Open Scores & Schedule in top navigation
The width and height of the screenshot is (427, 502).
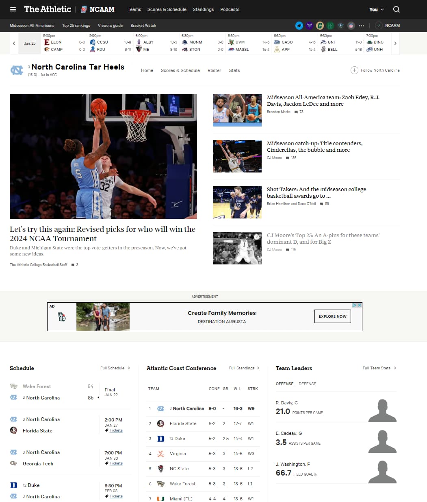167,9
